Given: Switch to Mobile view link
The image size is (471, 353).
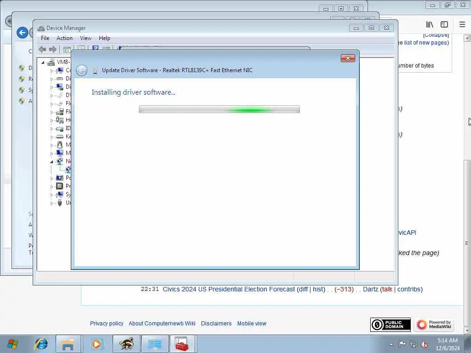Looking at the screenshot, I should click(252, 324).
